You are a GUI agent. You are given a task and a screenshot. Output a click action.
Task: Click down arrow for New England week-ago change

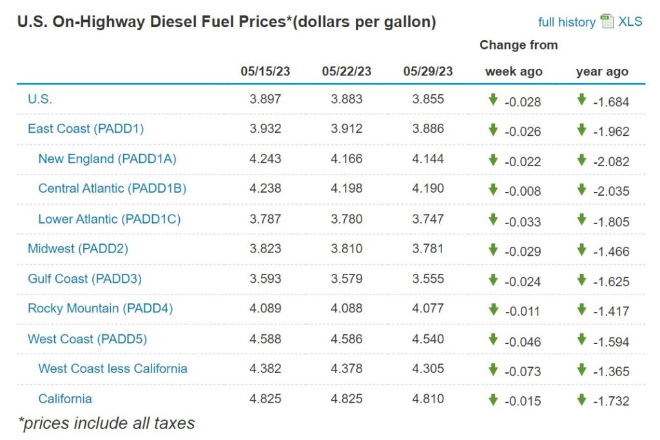pyautogui.click(x=493, y=159)
